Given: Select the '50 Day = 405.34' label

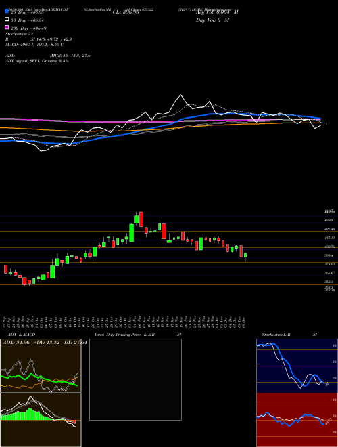Looking at the screenshot, I should pos(27,20).
